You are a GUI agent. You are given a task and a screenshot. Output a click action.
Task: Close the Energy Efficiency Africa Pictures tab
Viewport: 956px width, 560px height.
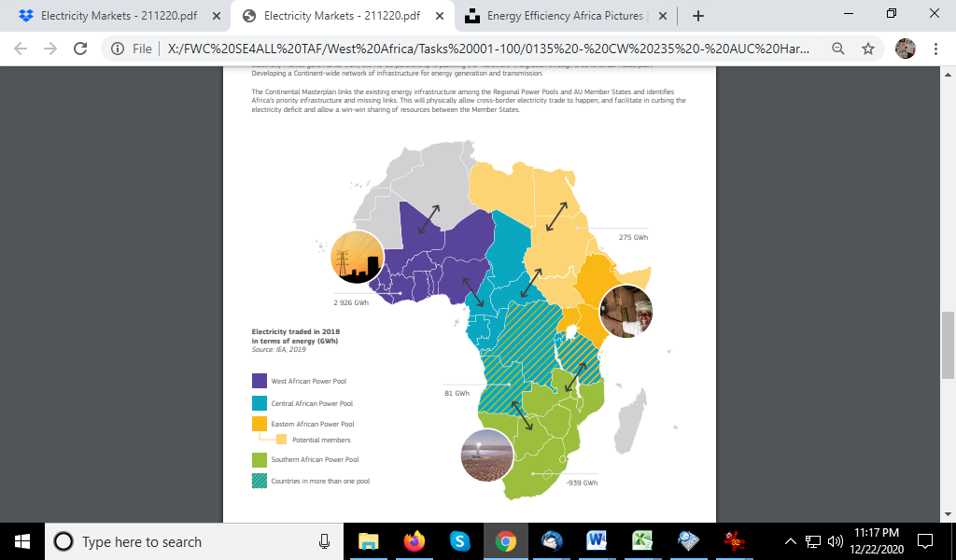coord(663,16)
